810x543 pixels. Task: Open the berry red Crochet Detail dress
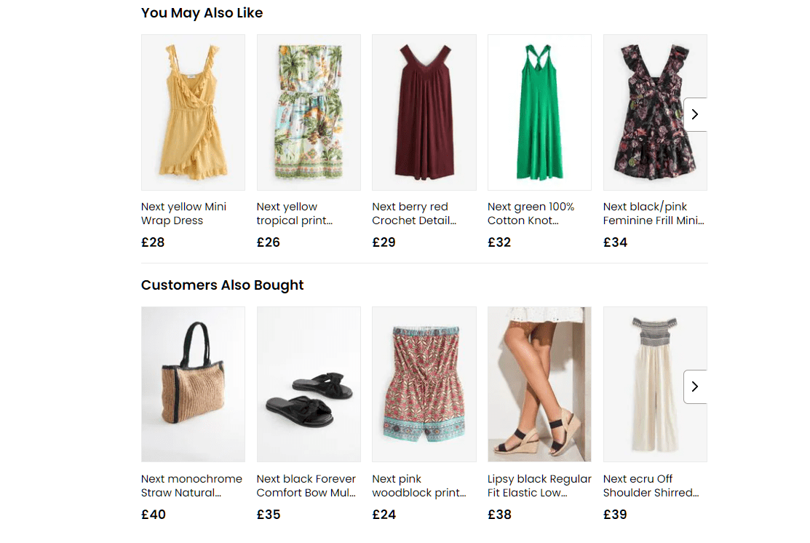point(424,112)
